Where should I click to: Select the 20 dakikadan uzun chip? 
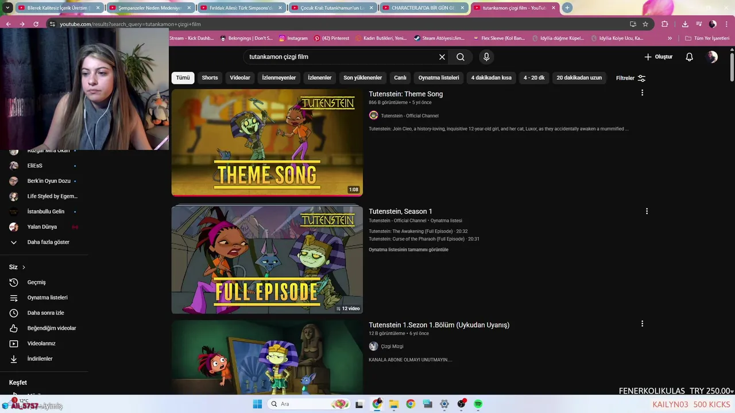(579, 77)
